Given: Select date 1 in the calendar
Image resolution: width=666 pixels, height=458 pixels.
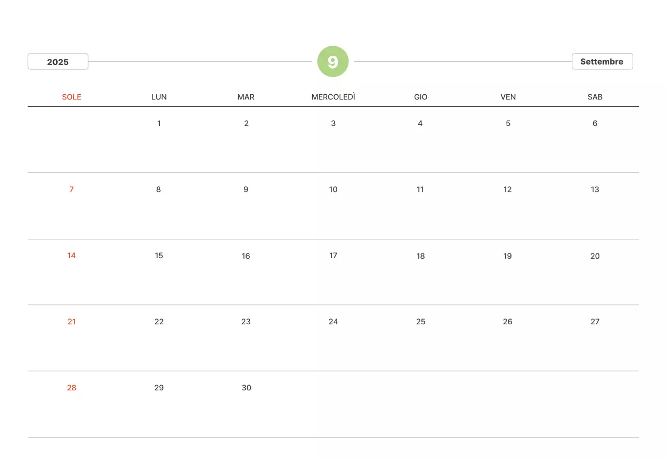Looking at the screenshot, I should click(x=159, y=123).
